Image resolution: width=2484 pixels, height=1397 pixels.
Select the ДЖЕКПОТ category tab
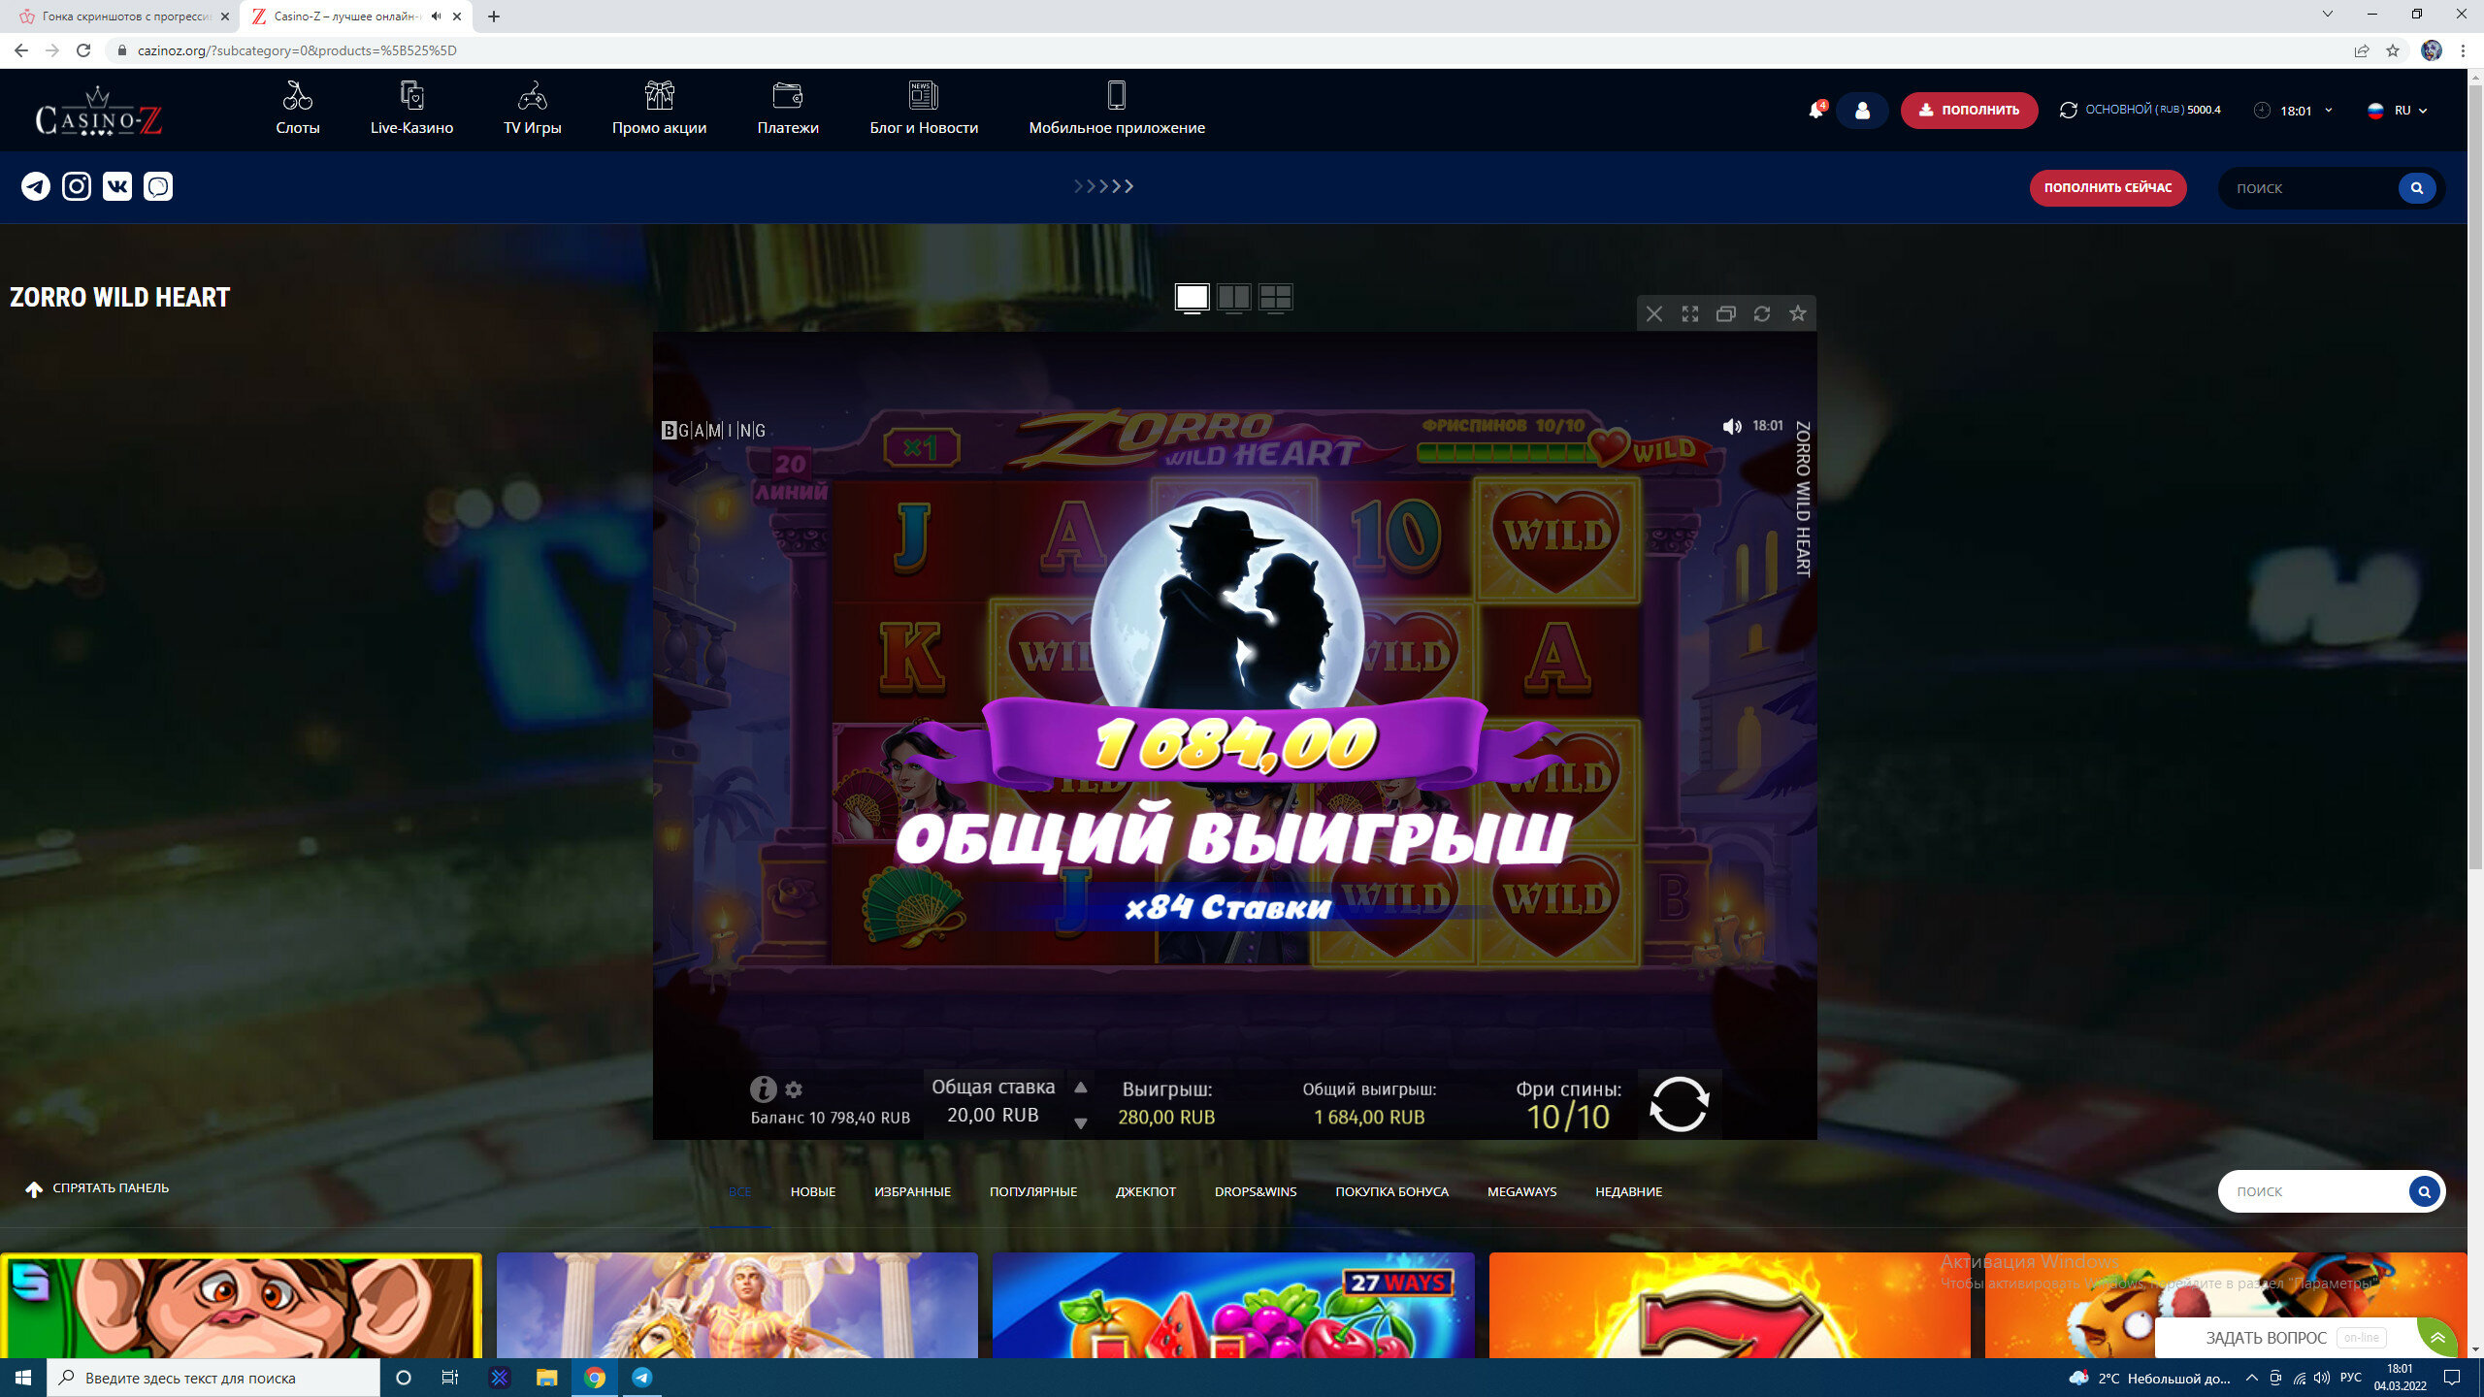click(1145, 1191)
